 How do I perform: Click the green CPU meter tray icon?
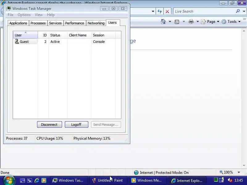tap(216, 180)
